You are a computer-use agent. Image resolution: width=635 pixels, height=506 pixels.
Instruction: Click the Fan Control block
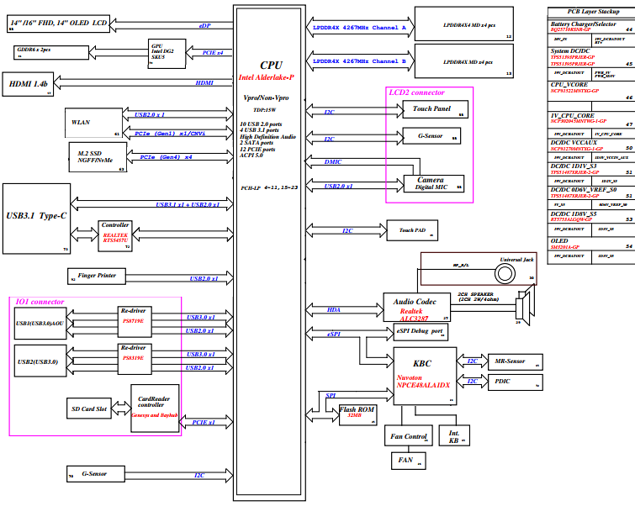[x=408, y=435]
